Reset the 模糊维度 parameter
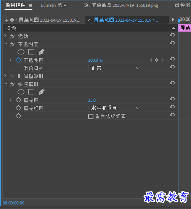The height and width of the screenshot is (209, 191). tap(172, 107)
